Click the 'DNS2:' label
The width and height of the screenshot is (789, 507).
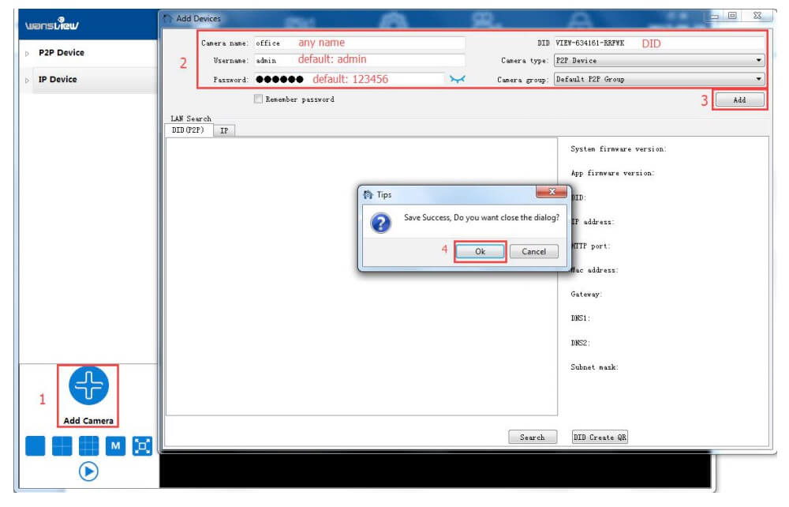pyautogui.click(x=580, y=343)
